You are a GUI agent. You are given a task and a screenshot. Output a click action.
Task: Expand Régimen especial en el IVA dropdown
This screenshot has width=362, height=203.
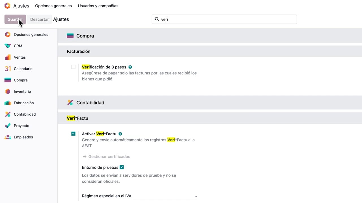(165, 196)
